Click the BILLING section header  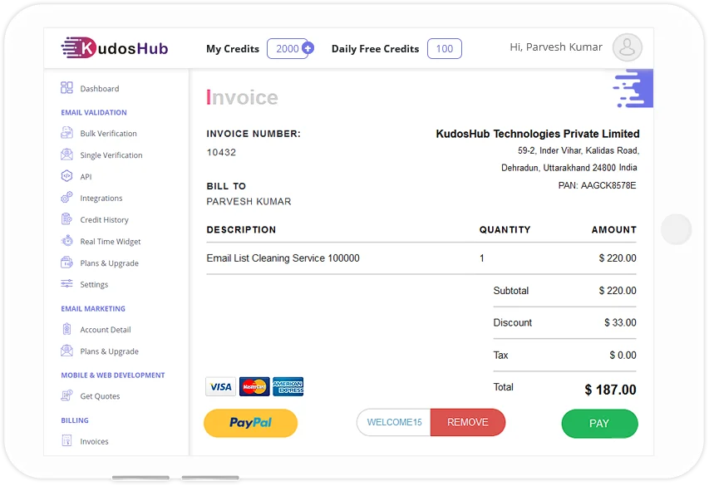75,420
